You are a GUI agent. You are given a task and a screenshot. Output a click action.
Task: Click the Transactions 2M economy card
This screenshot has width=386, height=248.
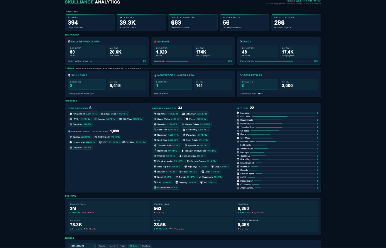pos(109,208)
